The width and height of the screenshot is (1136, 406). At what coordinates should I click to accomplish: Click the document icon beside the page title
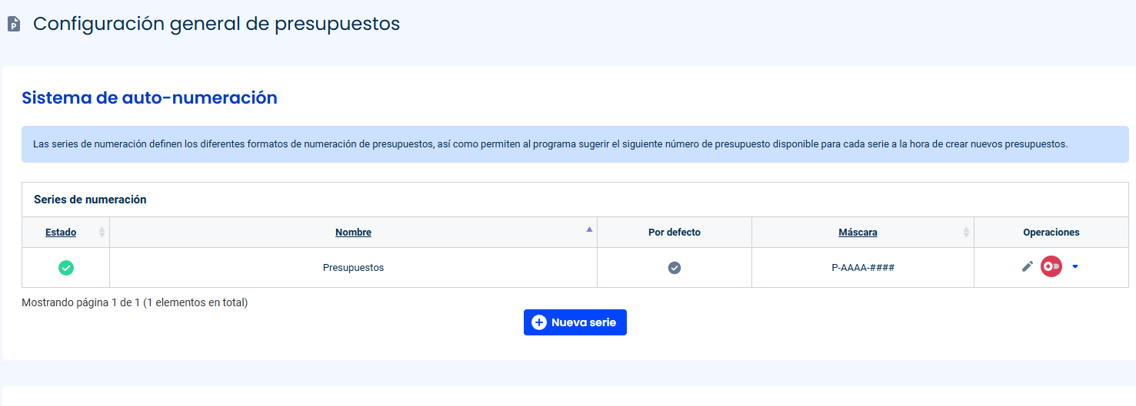pyautogui.click(x=13, y=25)
